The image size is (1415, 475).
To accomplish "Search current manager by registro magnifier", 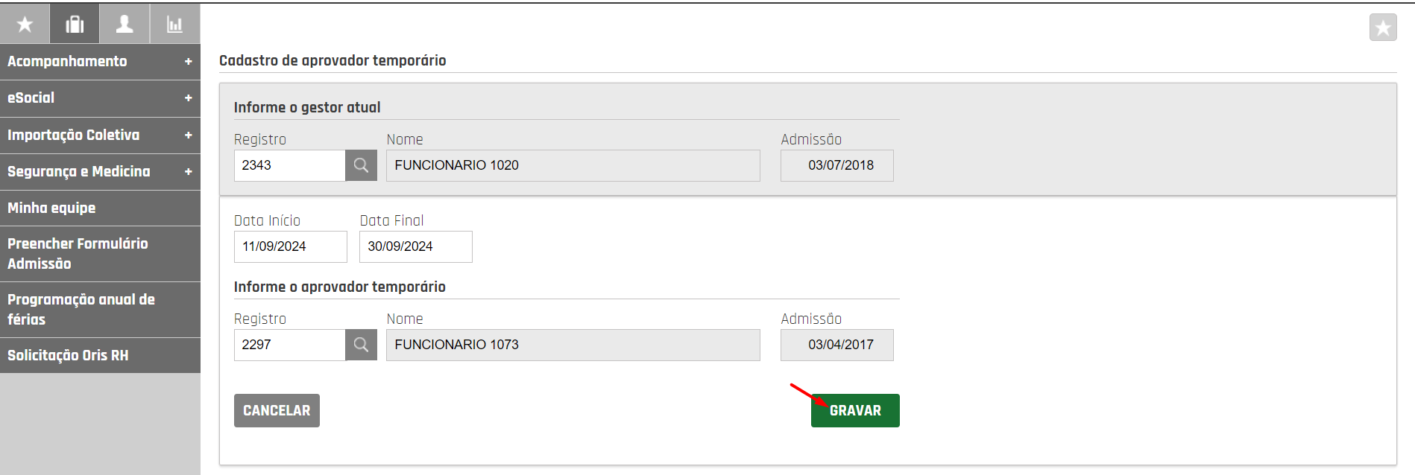I will coord(361,165).
